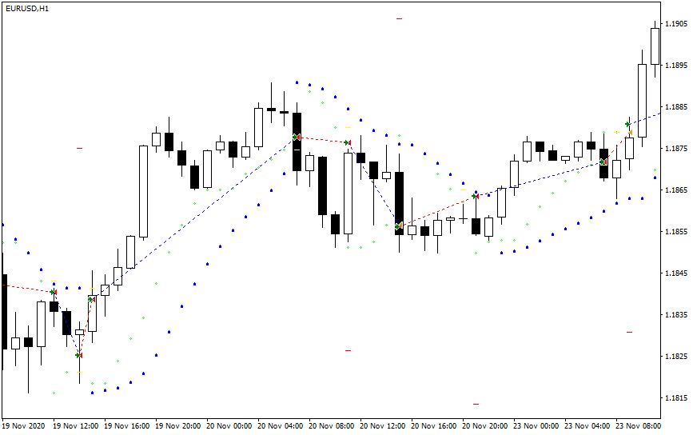Select the 1.1895 price axis label
693x435 pixels.
[x=677, y=66]
